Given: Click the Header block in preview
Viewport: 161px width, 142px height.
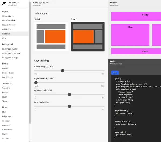Looking at the screenshot, I should click(136, 17).
